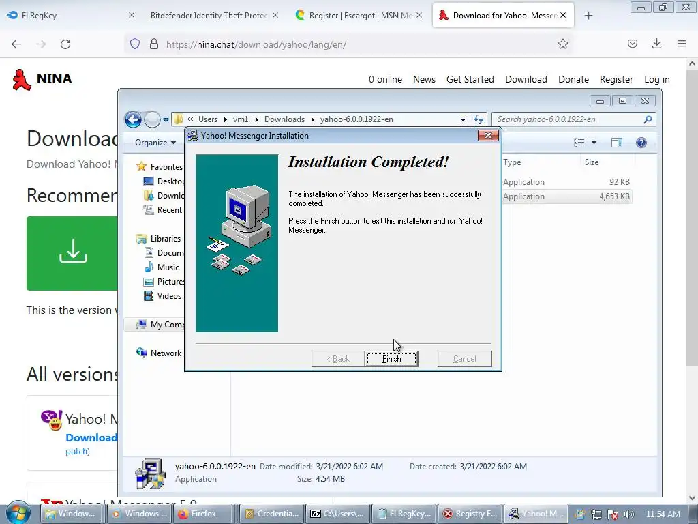Click the green recommended download button

[72, 253]
